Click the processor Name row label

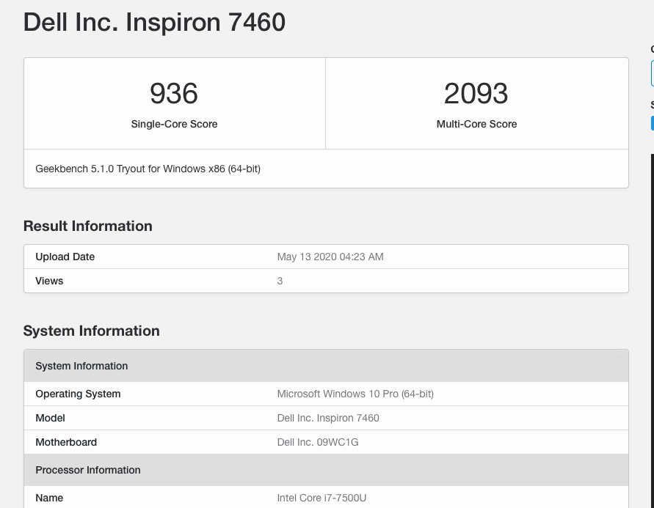(49, 498)
